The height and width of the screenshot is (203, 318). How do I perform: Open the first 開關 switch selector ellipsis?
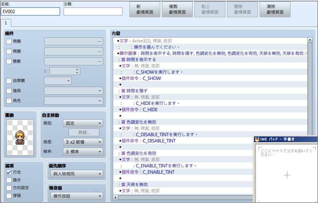click(99, 42)
